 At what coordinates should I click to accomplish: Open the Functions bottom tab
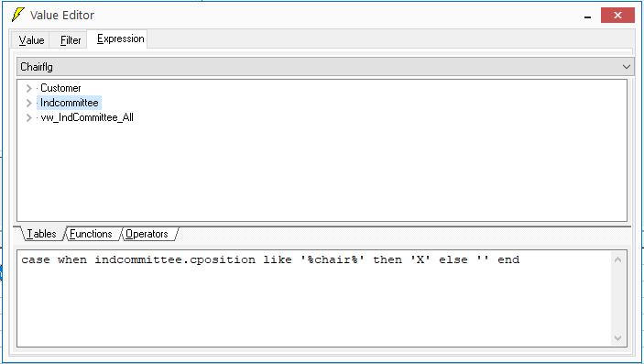point(91,234)
